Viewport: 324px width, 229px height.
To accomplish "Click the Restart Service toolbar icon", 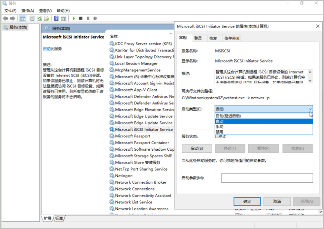I will pos(95,18).
